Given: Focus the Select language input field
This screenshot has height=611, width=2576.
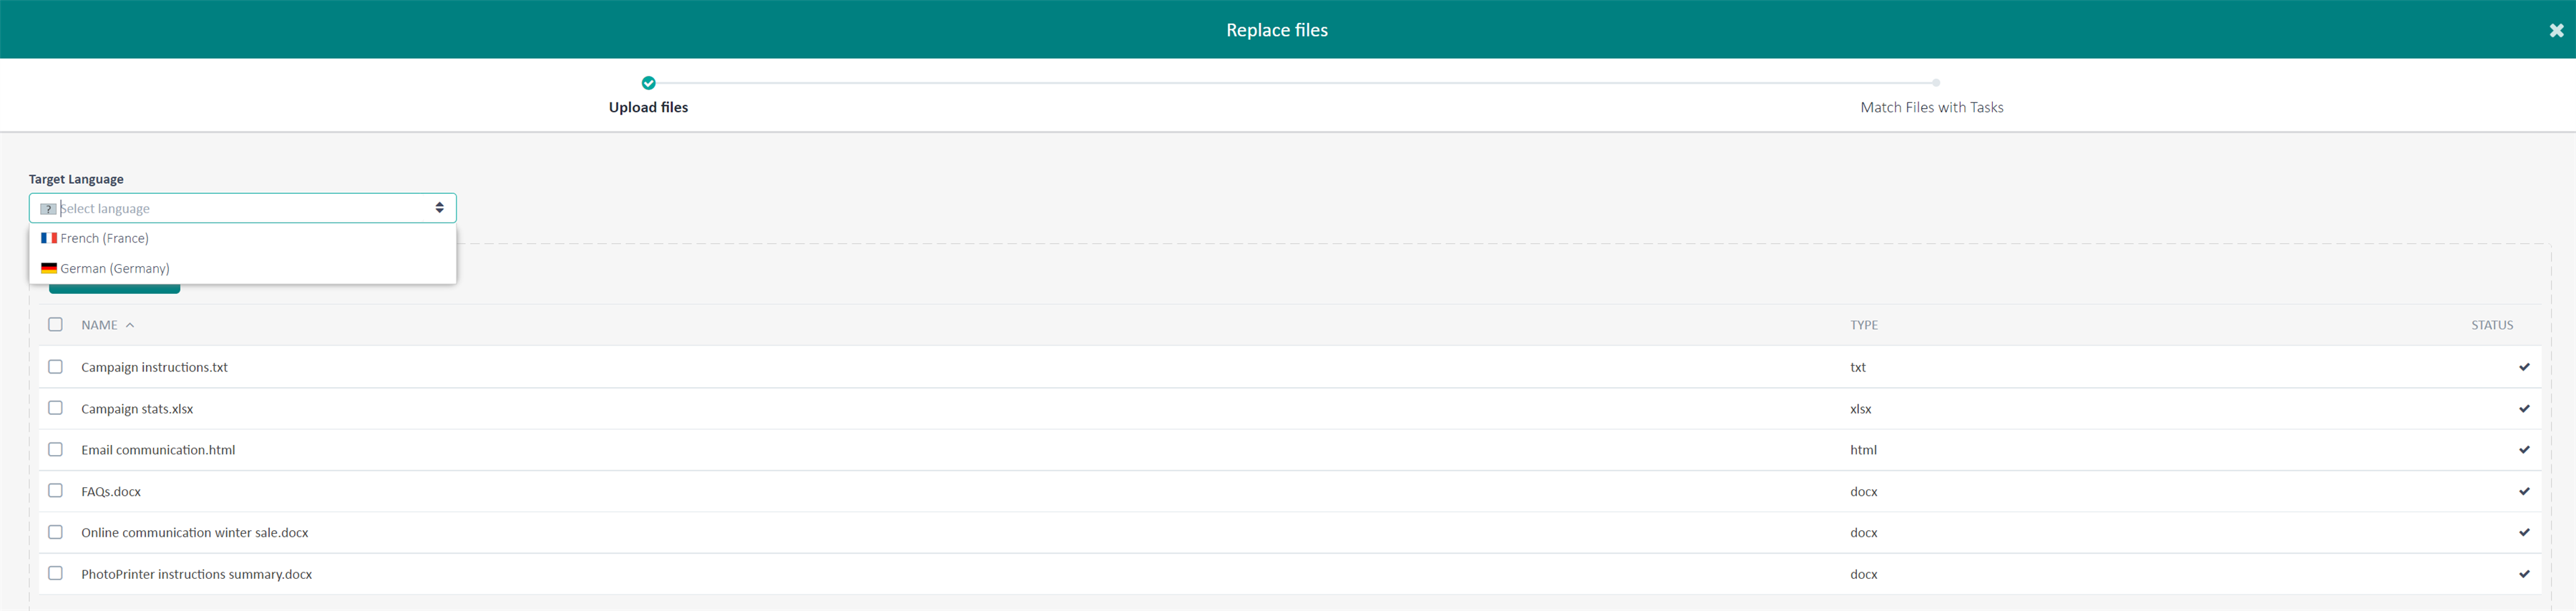Looking at the screenshot, I should tap(243, 208).
